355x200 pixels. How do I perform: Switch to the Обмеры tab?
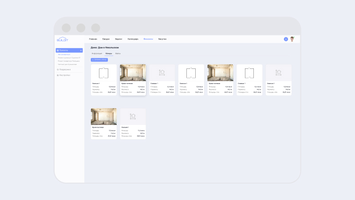tap(109, 53)
